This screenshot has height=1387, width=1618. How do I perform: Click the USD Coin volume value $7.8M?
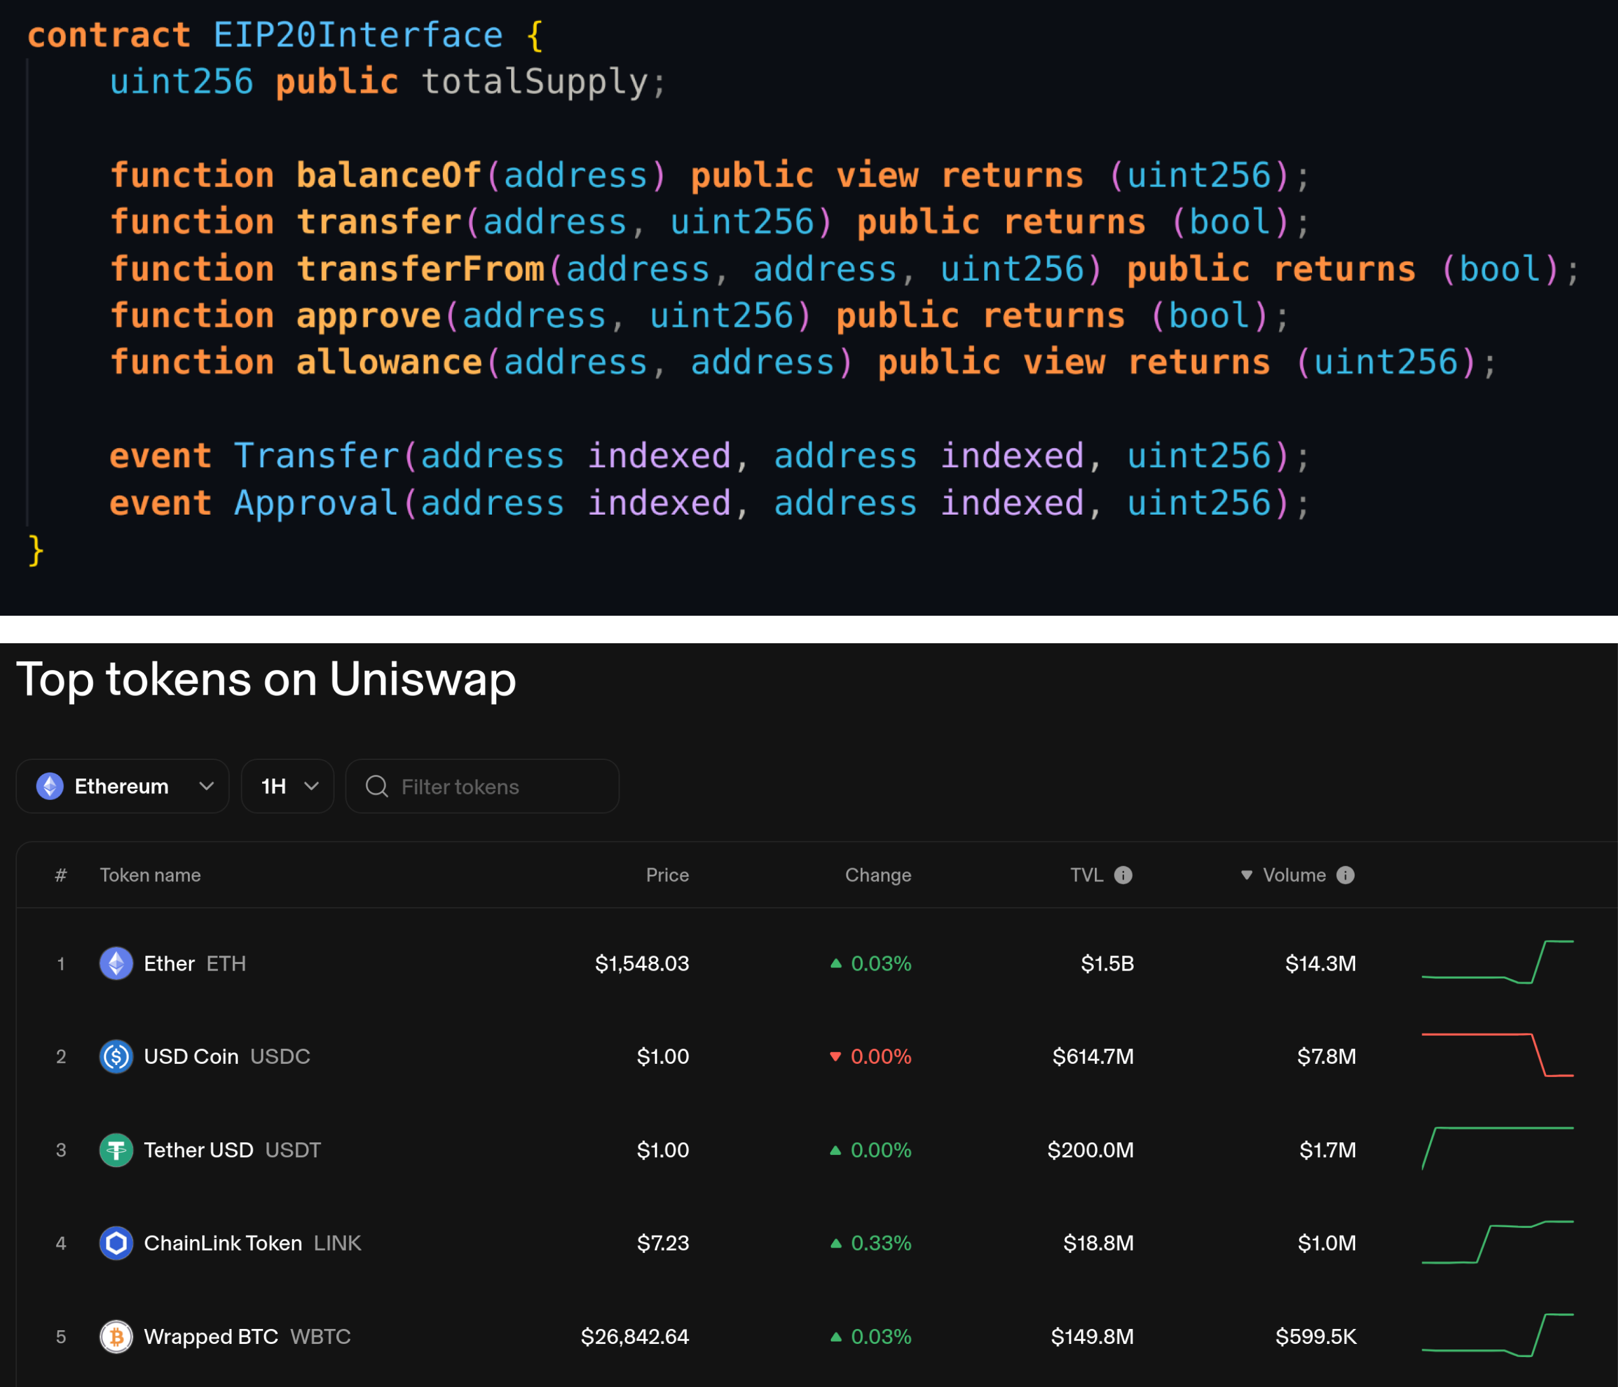1326,1056
